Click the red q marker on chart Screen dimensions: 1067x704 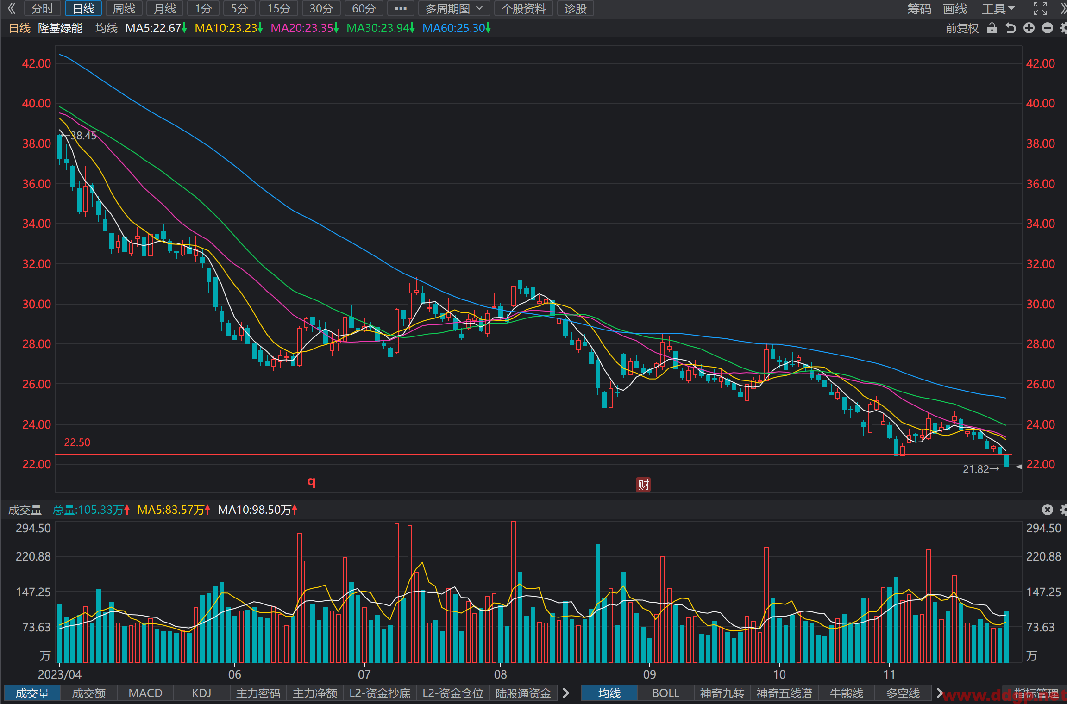[311, 482]
